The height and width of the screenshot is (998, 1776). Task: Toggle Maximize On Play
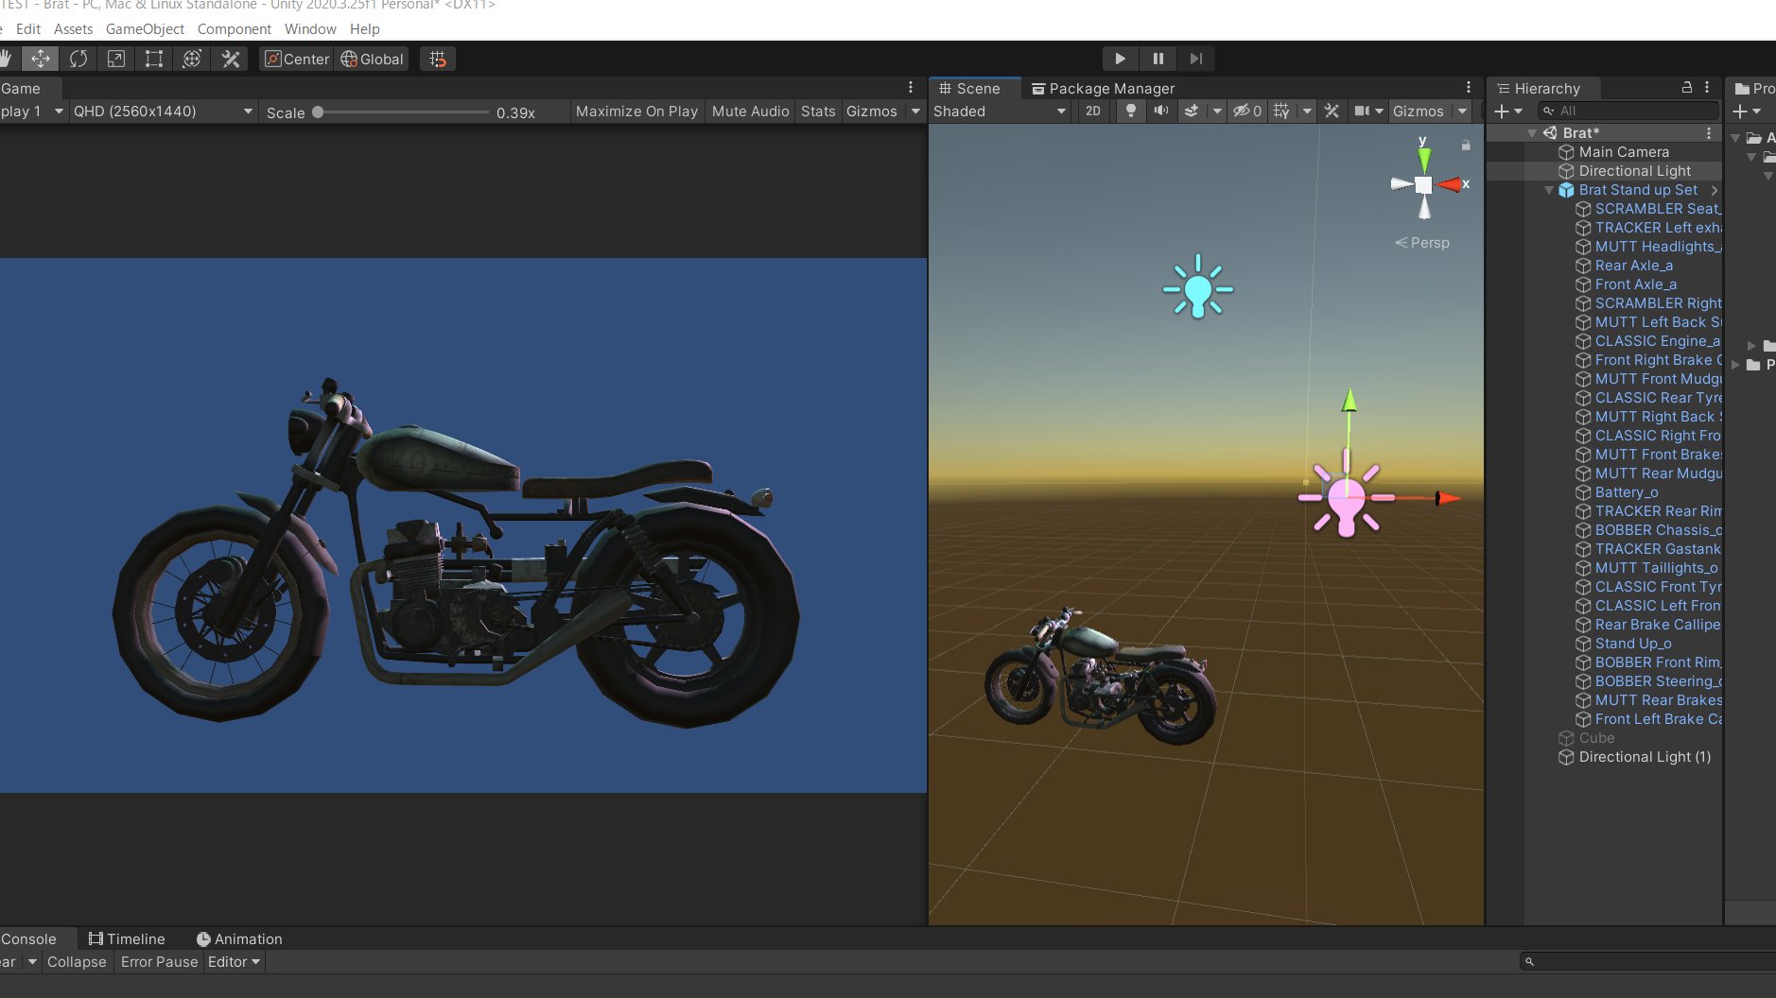pyautogui.click(x=636, y=112)
